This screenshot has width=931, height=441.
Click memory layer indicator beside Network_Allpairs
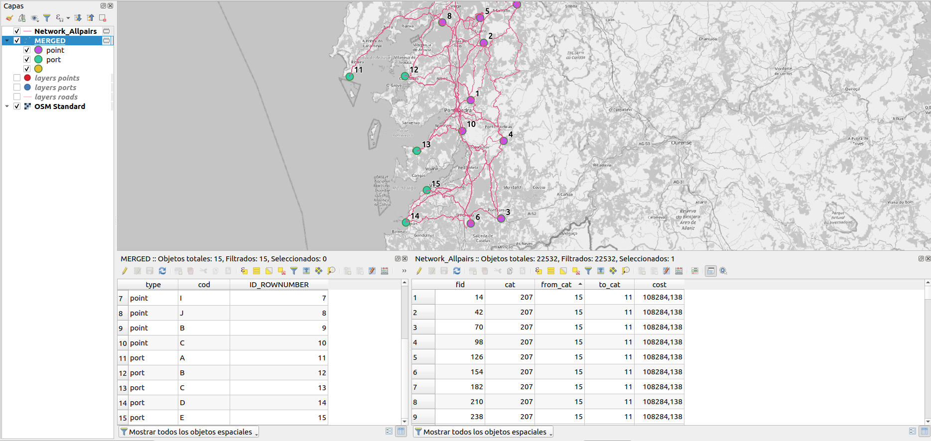106,31
